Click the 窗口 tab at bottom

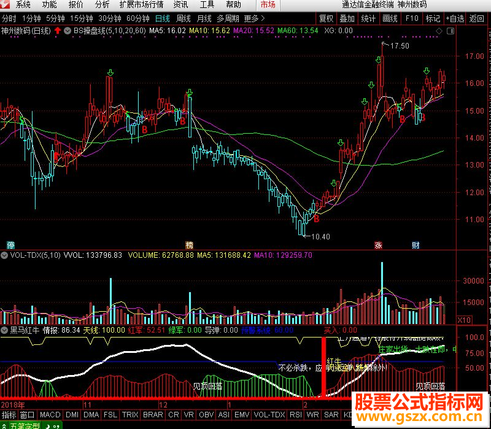tap(27, 415)
